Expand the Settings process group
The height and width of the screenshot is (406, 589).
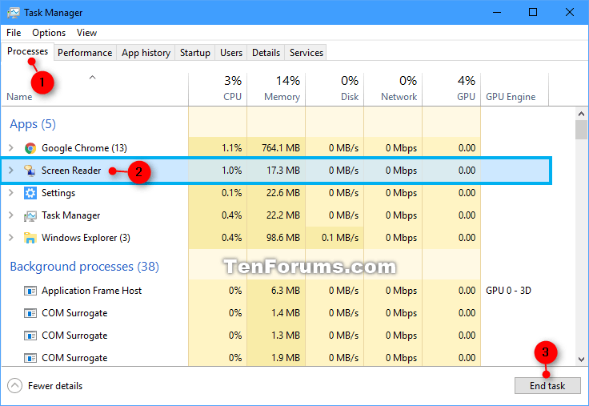click(x=11, y=193)
